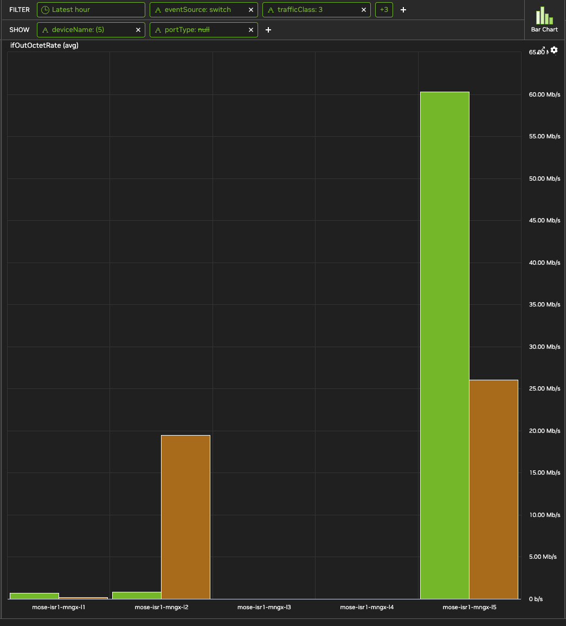Click the SHOW row label
The height and width of the screenshot is (626, 566).
(x=20, y=30)
